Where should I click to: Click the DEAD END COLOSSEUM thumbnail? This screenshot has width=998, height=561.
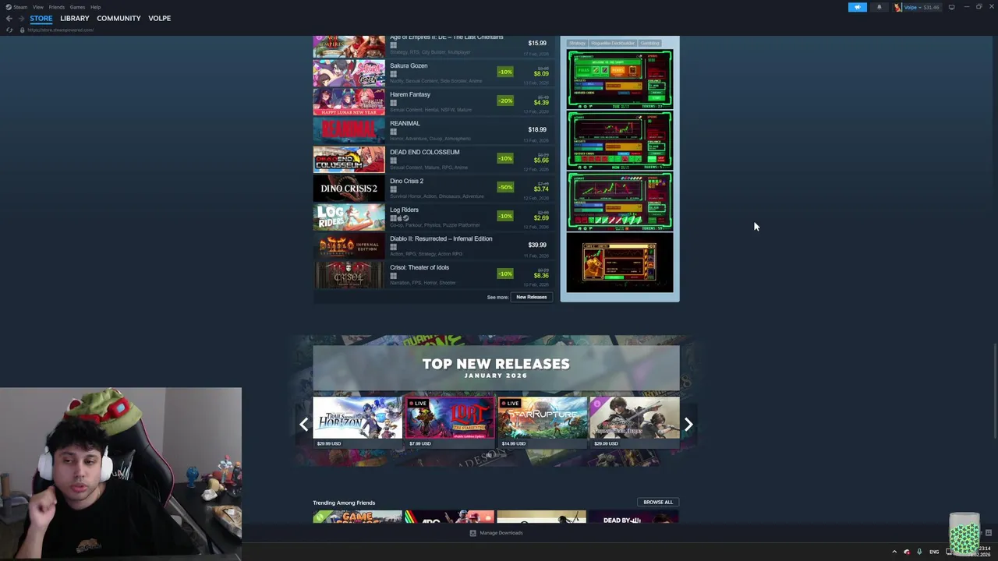coord(349,160)
